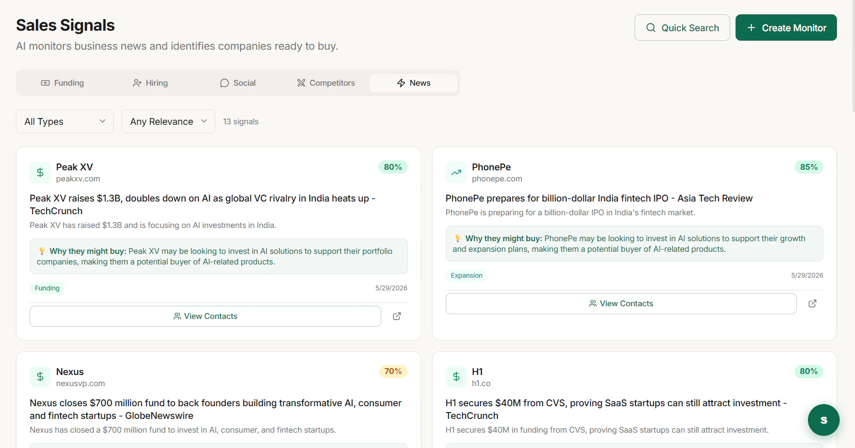Image resolution: width=855 pixels, height=448 pixels.
Task: Expand the All Types dropdown
Action: click(65, 122)
